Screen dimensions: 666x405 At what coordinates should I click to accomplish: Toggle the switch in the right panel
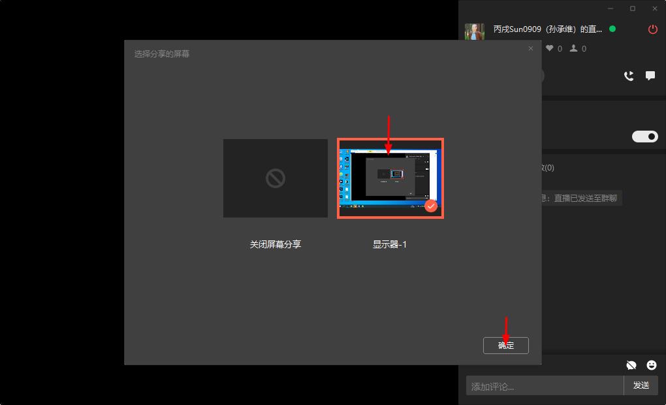click(x=645, y=136)
